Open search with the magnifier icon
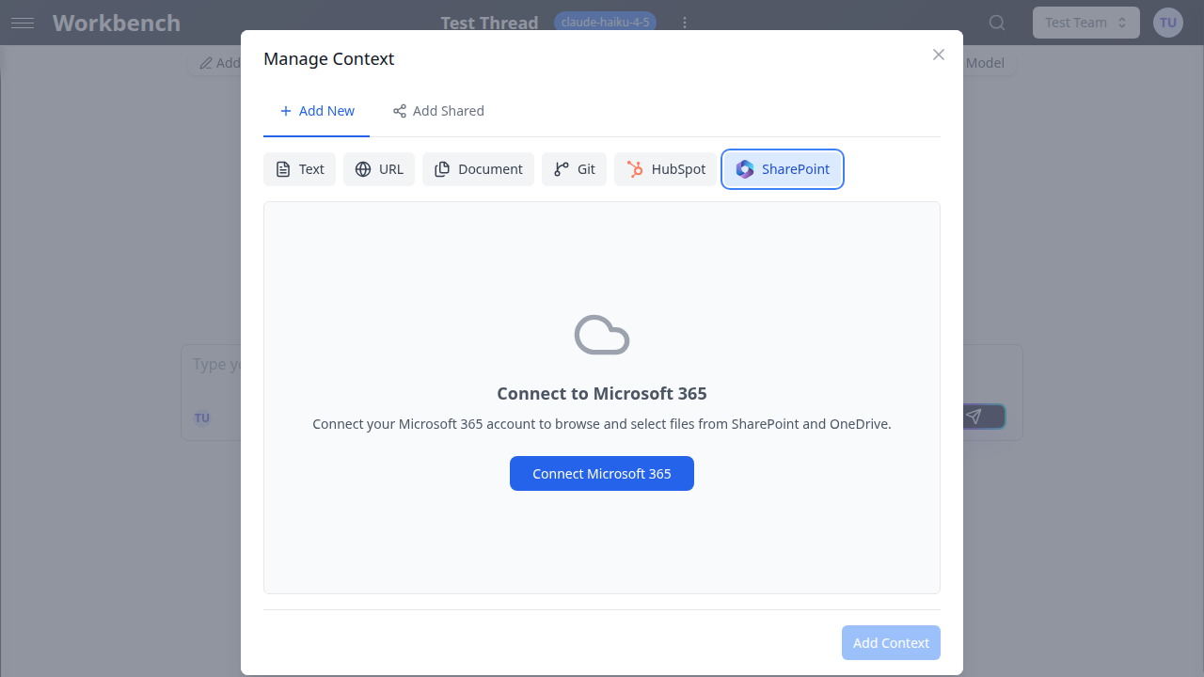 (x=997, y=22)
